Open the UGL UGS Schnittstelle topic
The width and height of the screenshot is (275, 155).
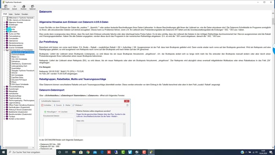pyautogui.click(x=19, y=59)
